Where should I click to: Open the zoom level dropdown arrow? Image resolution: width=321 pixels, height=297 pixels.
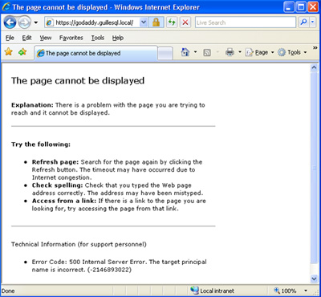pos(306,291)
